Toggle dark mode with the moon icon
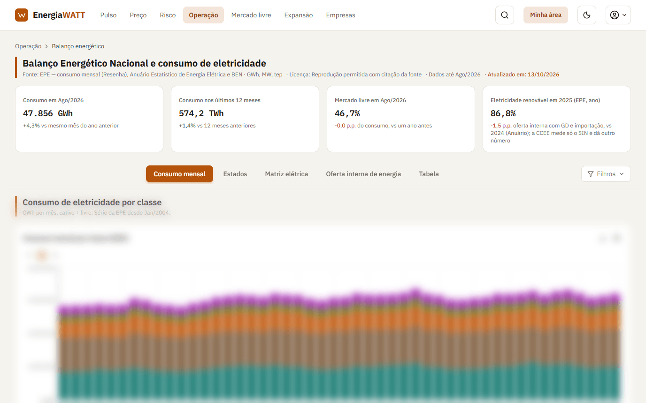The image size is (646, 403). [x=587, y=15]
